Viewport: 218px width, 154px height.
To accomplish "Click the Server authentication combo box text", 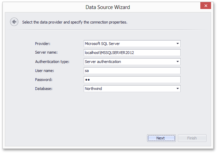I will pyautogui.click(x=103, y=62).
